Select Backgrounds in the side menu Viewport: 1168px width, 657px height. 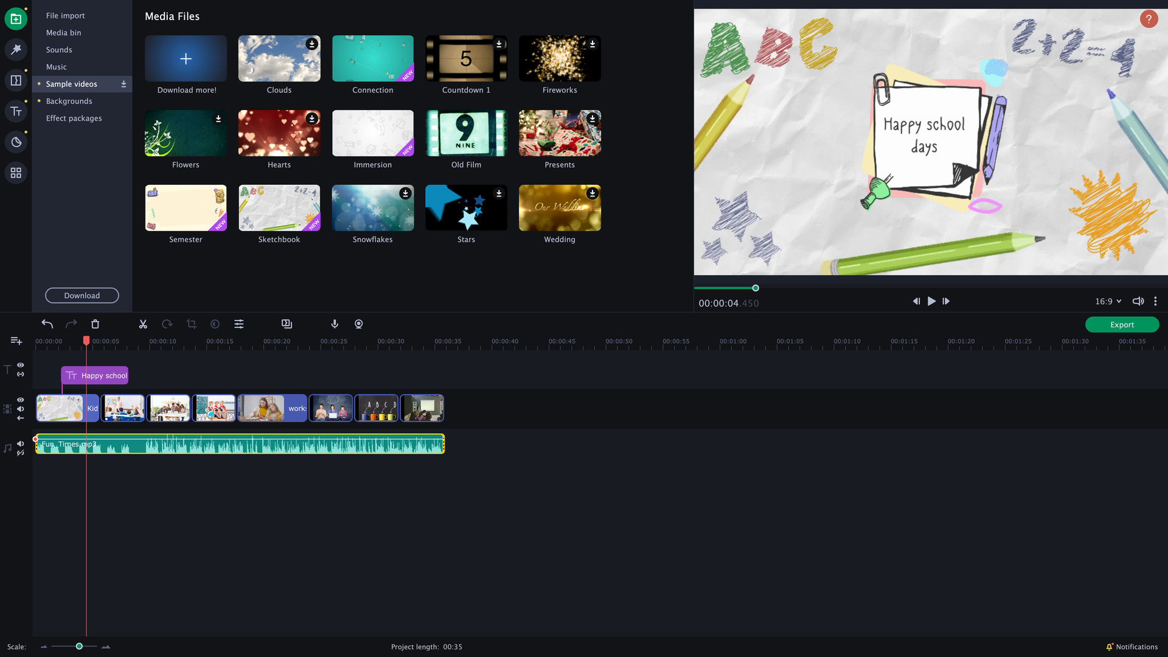coord(69,101)
